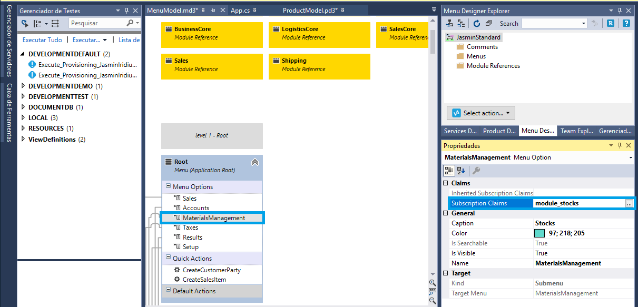The width and height of the screenshot is (638, 307).
Task: Click the second tree-view icon in Menu Designer Explorer toolbar
Action: [x=461, y=23]
